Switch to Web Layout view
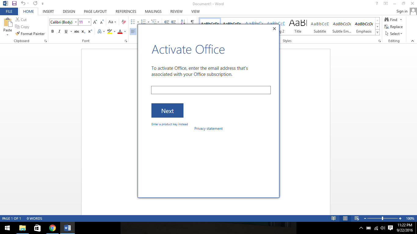Image resolution: width=417 pixels, height=234 pixels. coord(357,218)
